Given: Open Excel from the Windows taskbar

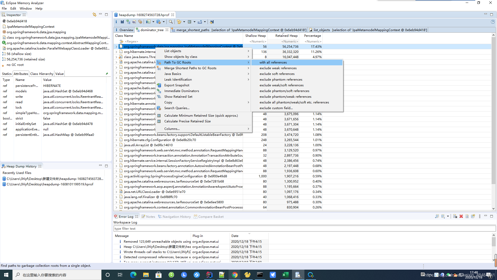Looking at the screenshot, I should (x=285, y=275).
